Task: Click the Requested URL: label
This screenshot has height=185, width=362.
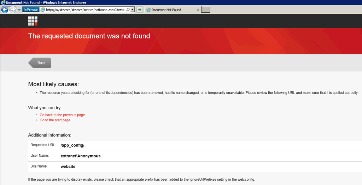Action: click(43, 145)
